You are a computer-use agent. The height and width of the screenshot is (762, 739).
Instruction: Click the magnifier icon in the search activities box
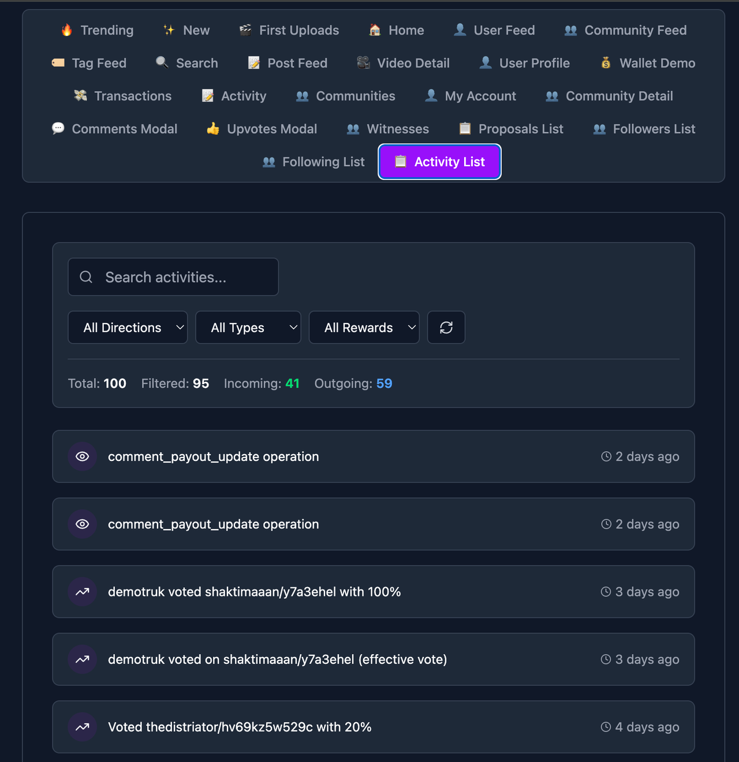(86, 277)
